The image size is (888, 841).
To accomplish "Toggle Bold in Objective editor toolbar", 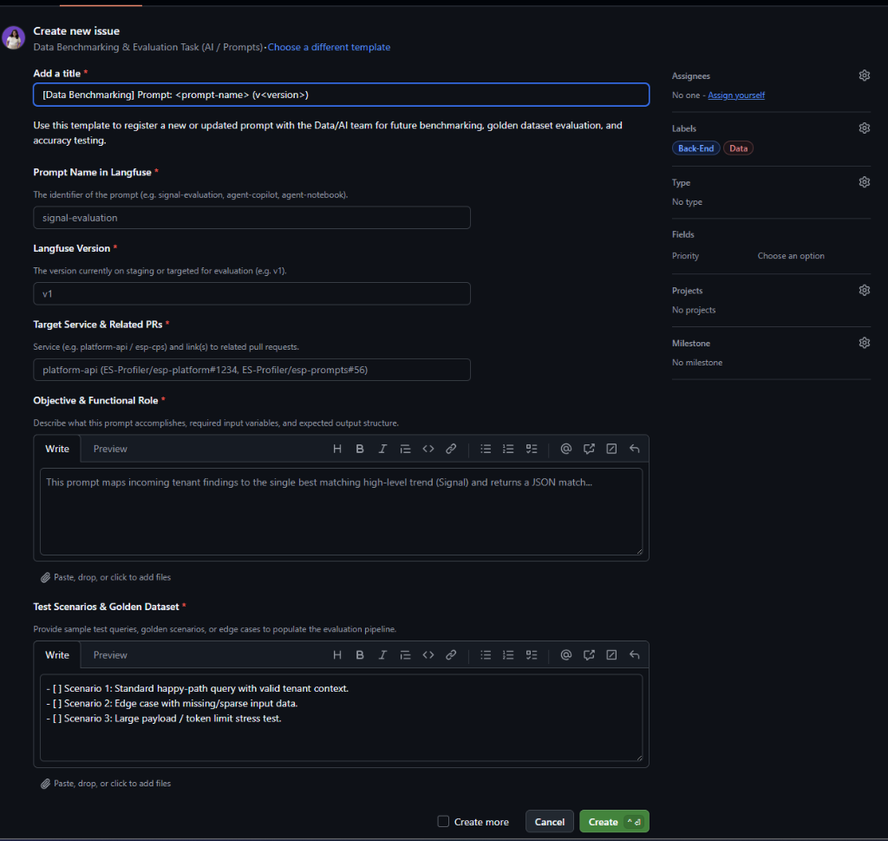I will coord(360,449).
